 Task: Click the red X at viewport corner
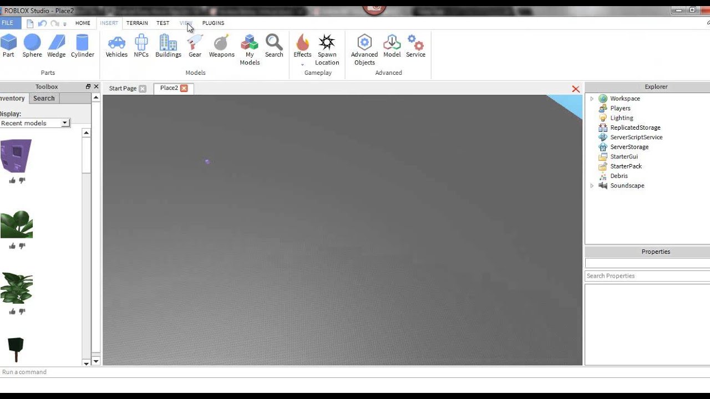576,89
